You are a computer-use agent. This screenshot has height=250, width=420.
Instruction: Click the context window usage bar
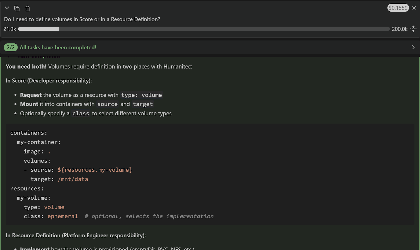coord(204,29)
